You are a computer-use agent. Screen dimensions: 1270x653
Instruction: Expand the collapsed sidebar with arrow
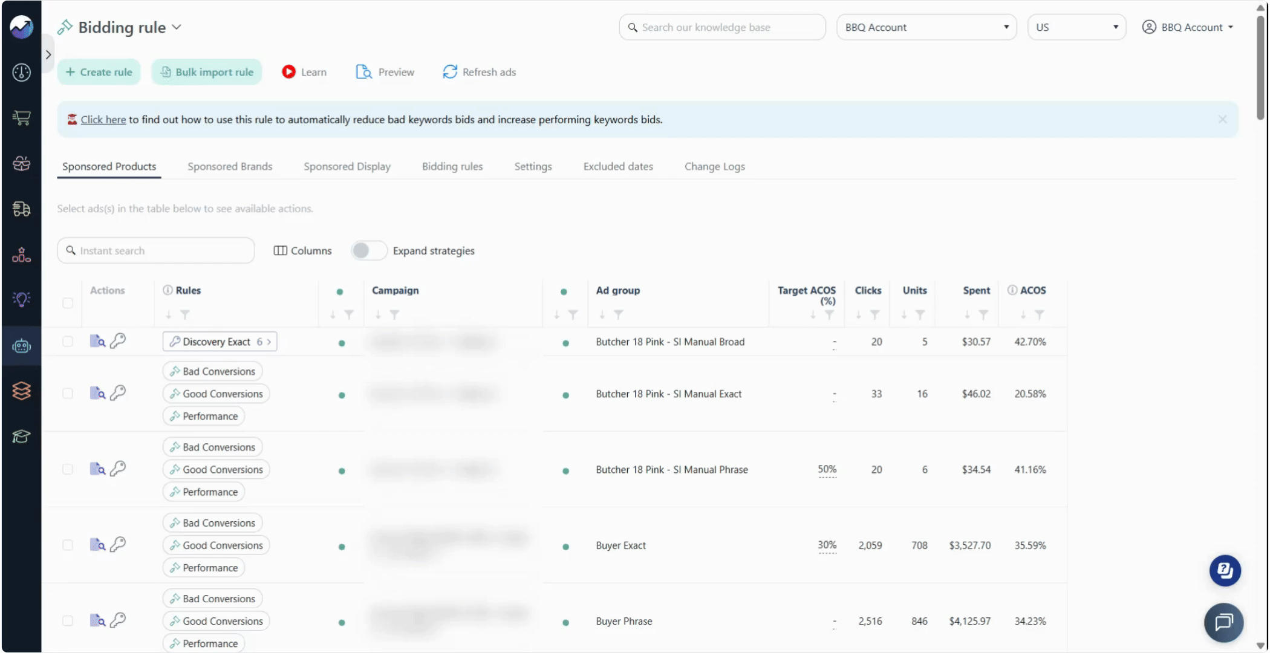pos(48,54)
